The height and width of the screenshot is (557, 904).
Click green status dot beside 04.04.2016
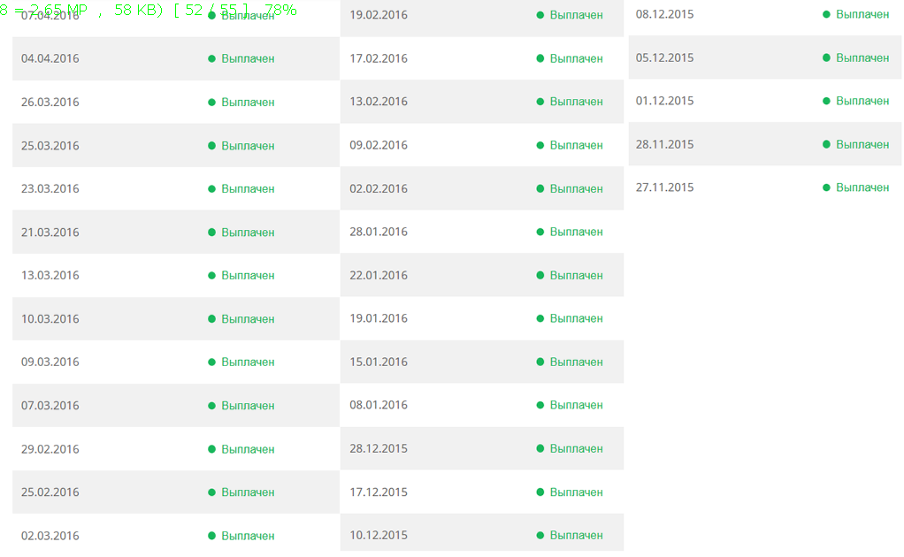click(212, 58)
